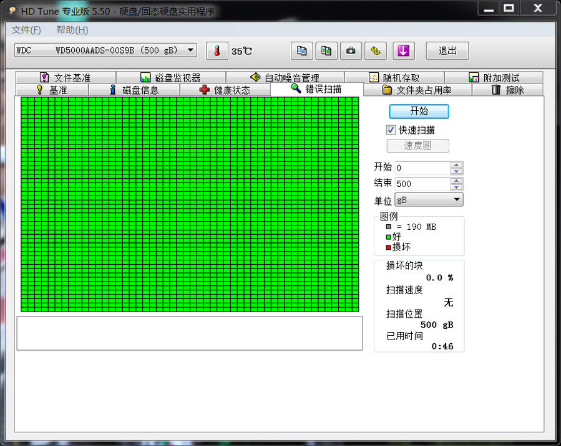Screen dimensions: 561x446
Task: Open the 文件(F) menu
Action: 26,30
